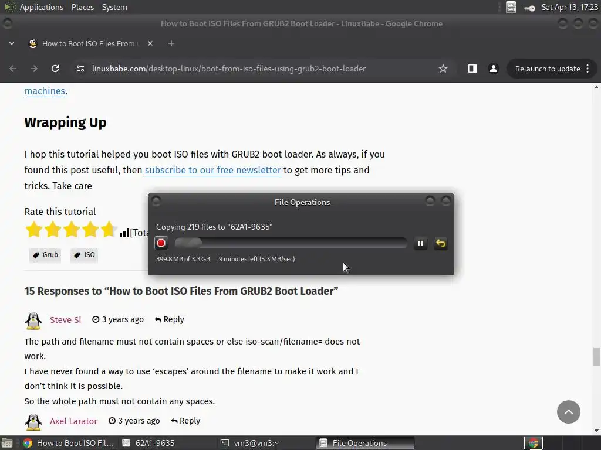The width and height of the screenshot is (601, 450).
Task: Click the ISO tag
Action: (85, 255)
